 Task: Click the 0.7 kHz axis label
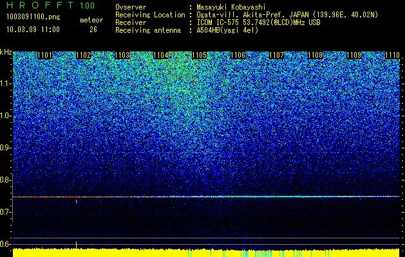(6, 212)
